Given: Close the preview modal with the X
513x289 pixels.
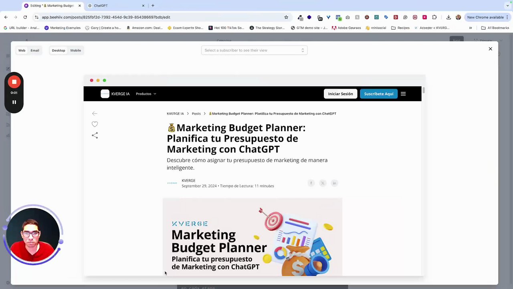Looking at the screenshot, I should tap(490, 49).
